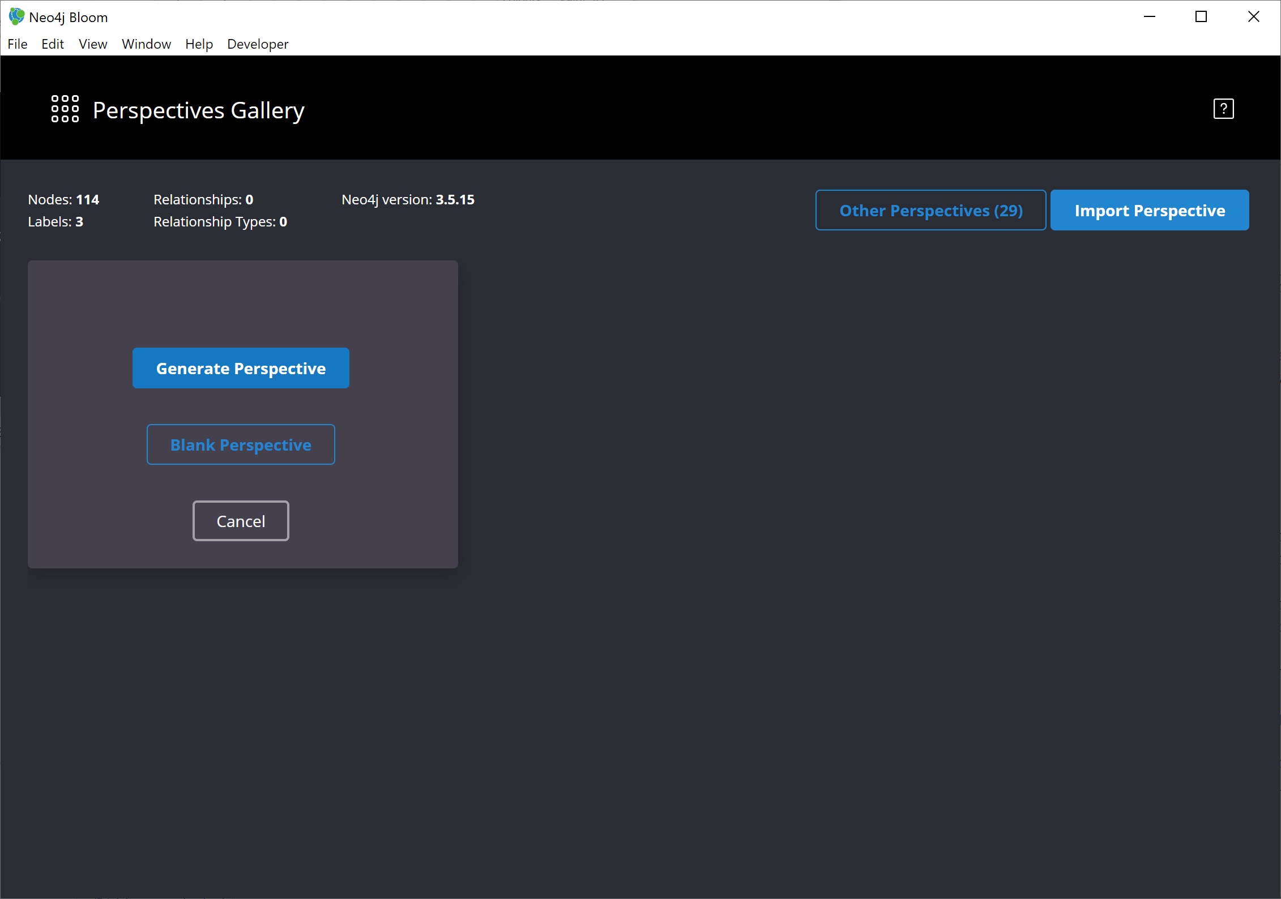The height and width of the screenshot is (899, 1281).
Task: Click the Neo4j Bloom app logo
Action: pos(16,16)
